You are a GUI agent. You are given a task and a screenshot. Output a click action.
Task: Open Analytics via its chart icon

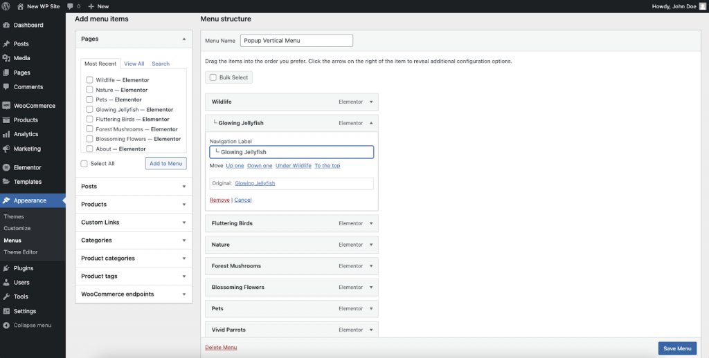(x=6, y=135)
